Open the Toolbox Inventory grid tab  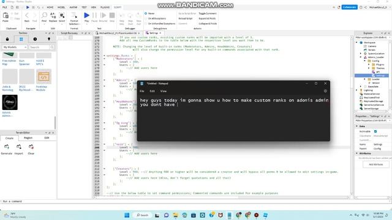(x=21, y=39)
